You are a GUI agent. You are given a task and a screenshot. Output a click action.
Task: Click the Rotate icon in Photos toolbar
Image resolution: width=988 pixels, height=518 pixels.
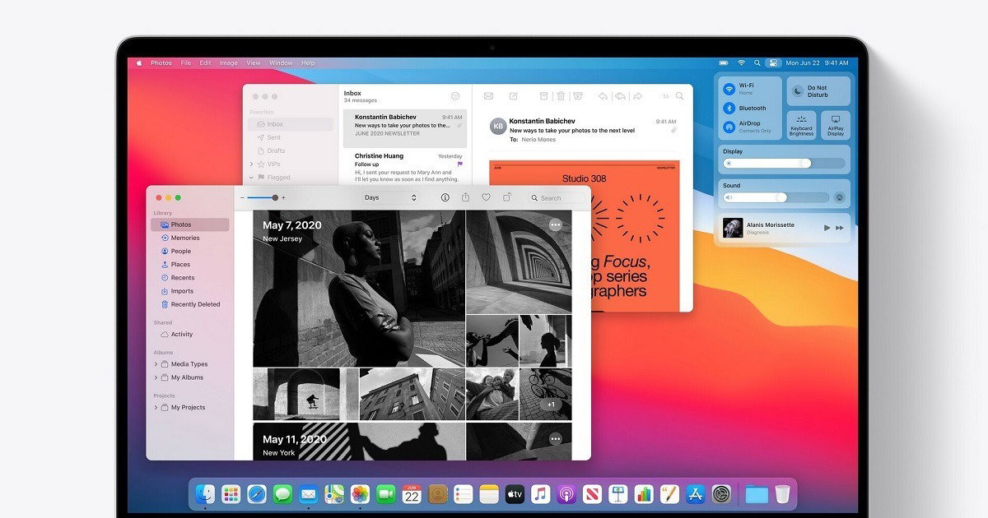pyautogui.click(x=507, y=197)
